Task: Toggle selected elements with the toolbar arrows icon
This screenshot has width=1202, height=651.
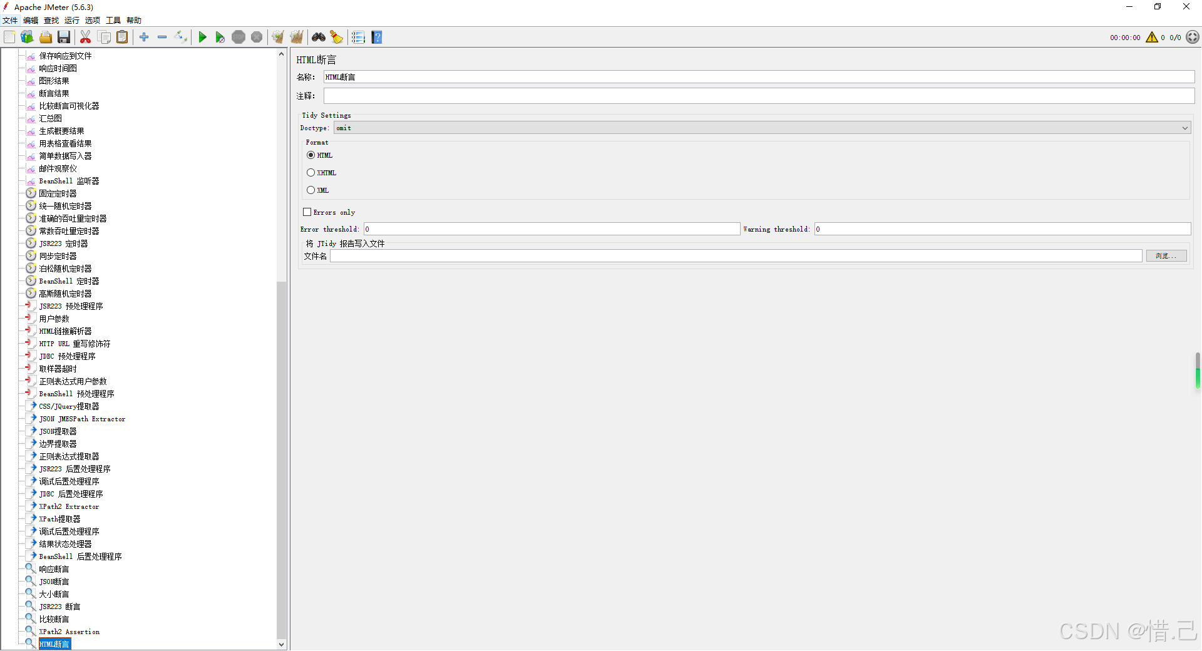Action: [181, 38]
